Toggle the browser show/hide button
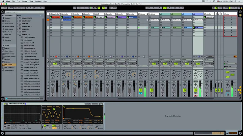243x136 pixels. (x=2, y=11)
